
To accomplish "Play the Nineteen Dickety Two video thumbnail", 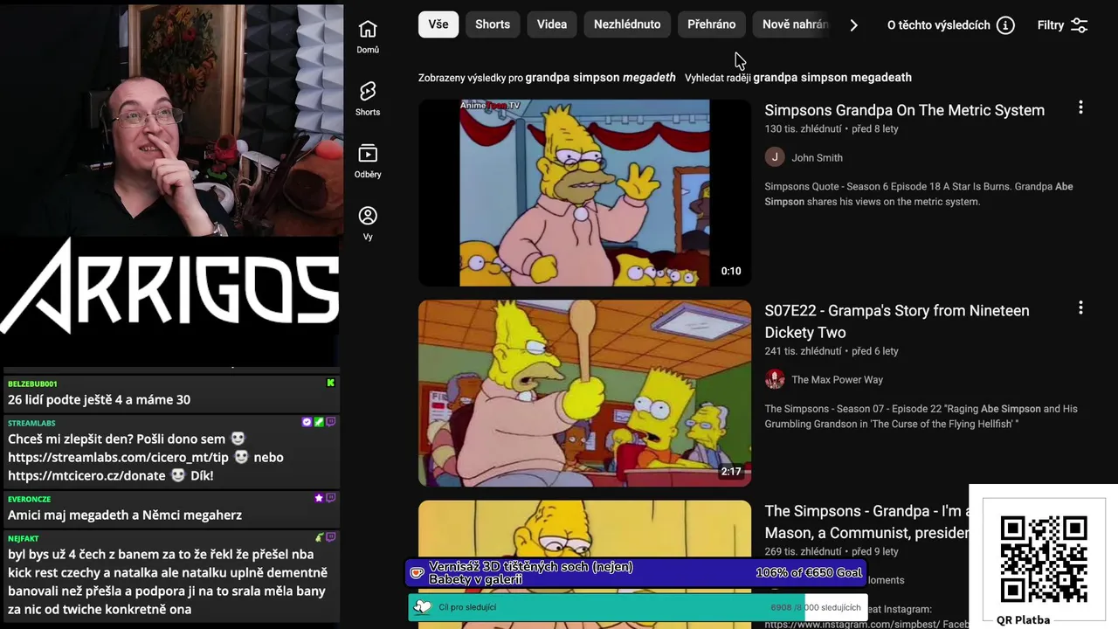I will click(584, 393).
